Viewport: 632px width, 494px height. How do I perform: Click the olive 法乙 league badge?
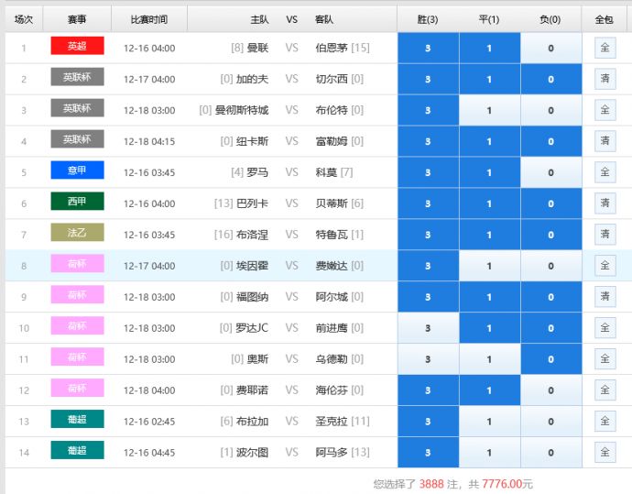pyautogui.click(x=77, y=233)
